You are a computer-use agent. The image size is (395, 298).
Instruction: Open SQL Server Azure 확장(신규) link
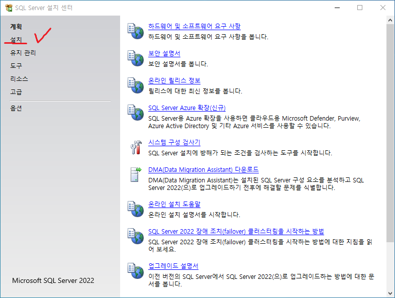pos(186,108)
